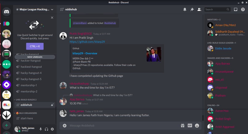The width and height of the screenshot is (248, 134).
Task: Join hacky-hangout-4 voice channel
Action: (31, 73)
